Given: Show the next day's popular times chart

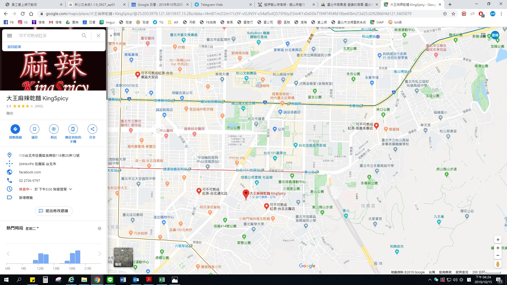Looking at the screenshot, I should (x=100, y=254).
